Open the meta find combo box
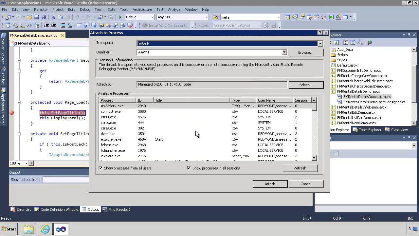This screenshot has width=419, height=236. pyautogui.click(x=279, y=17)
